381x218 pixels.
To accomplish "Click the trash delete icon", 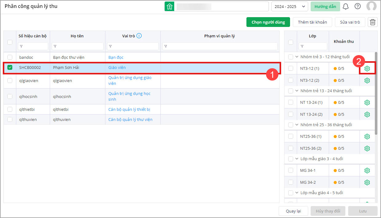I will (373, 22).
